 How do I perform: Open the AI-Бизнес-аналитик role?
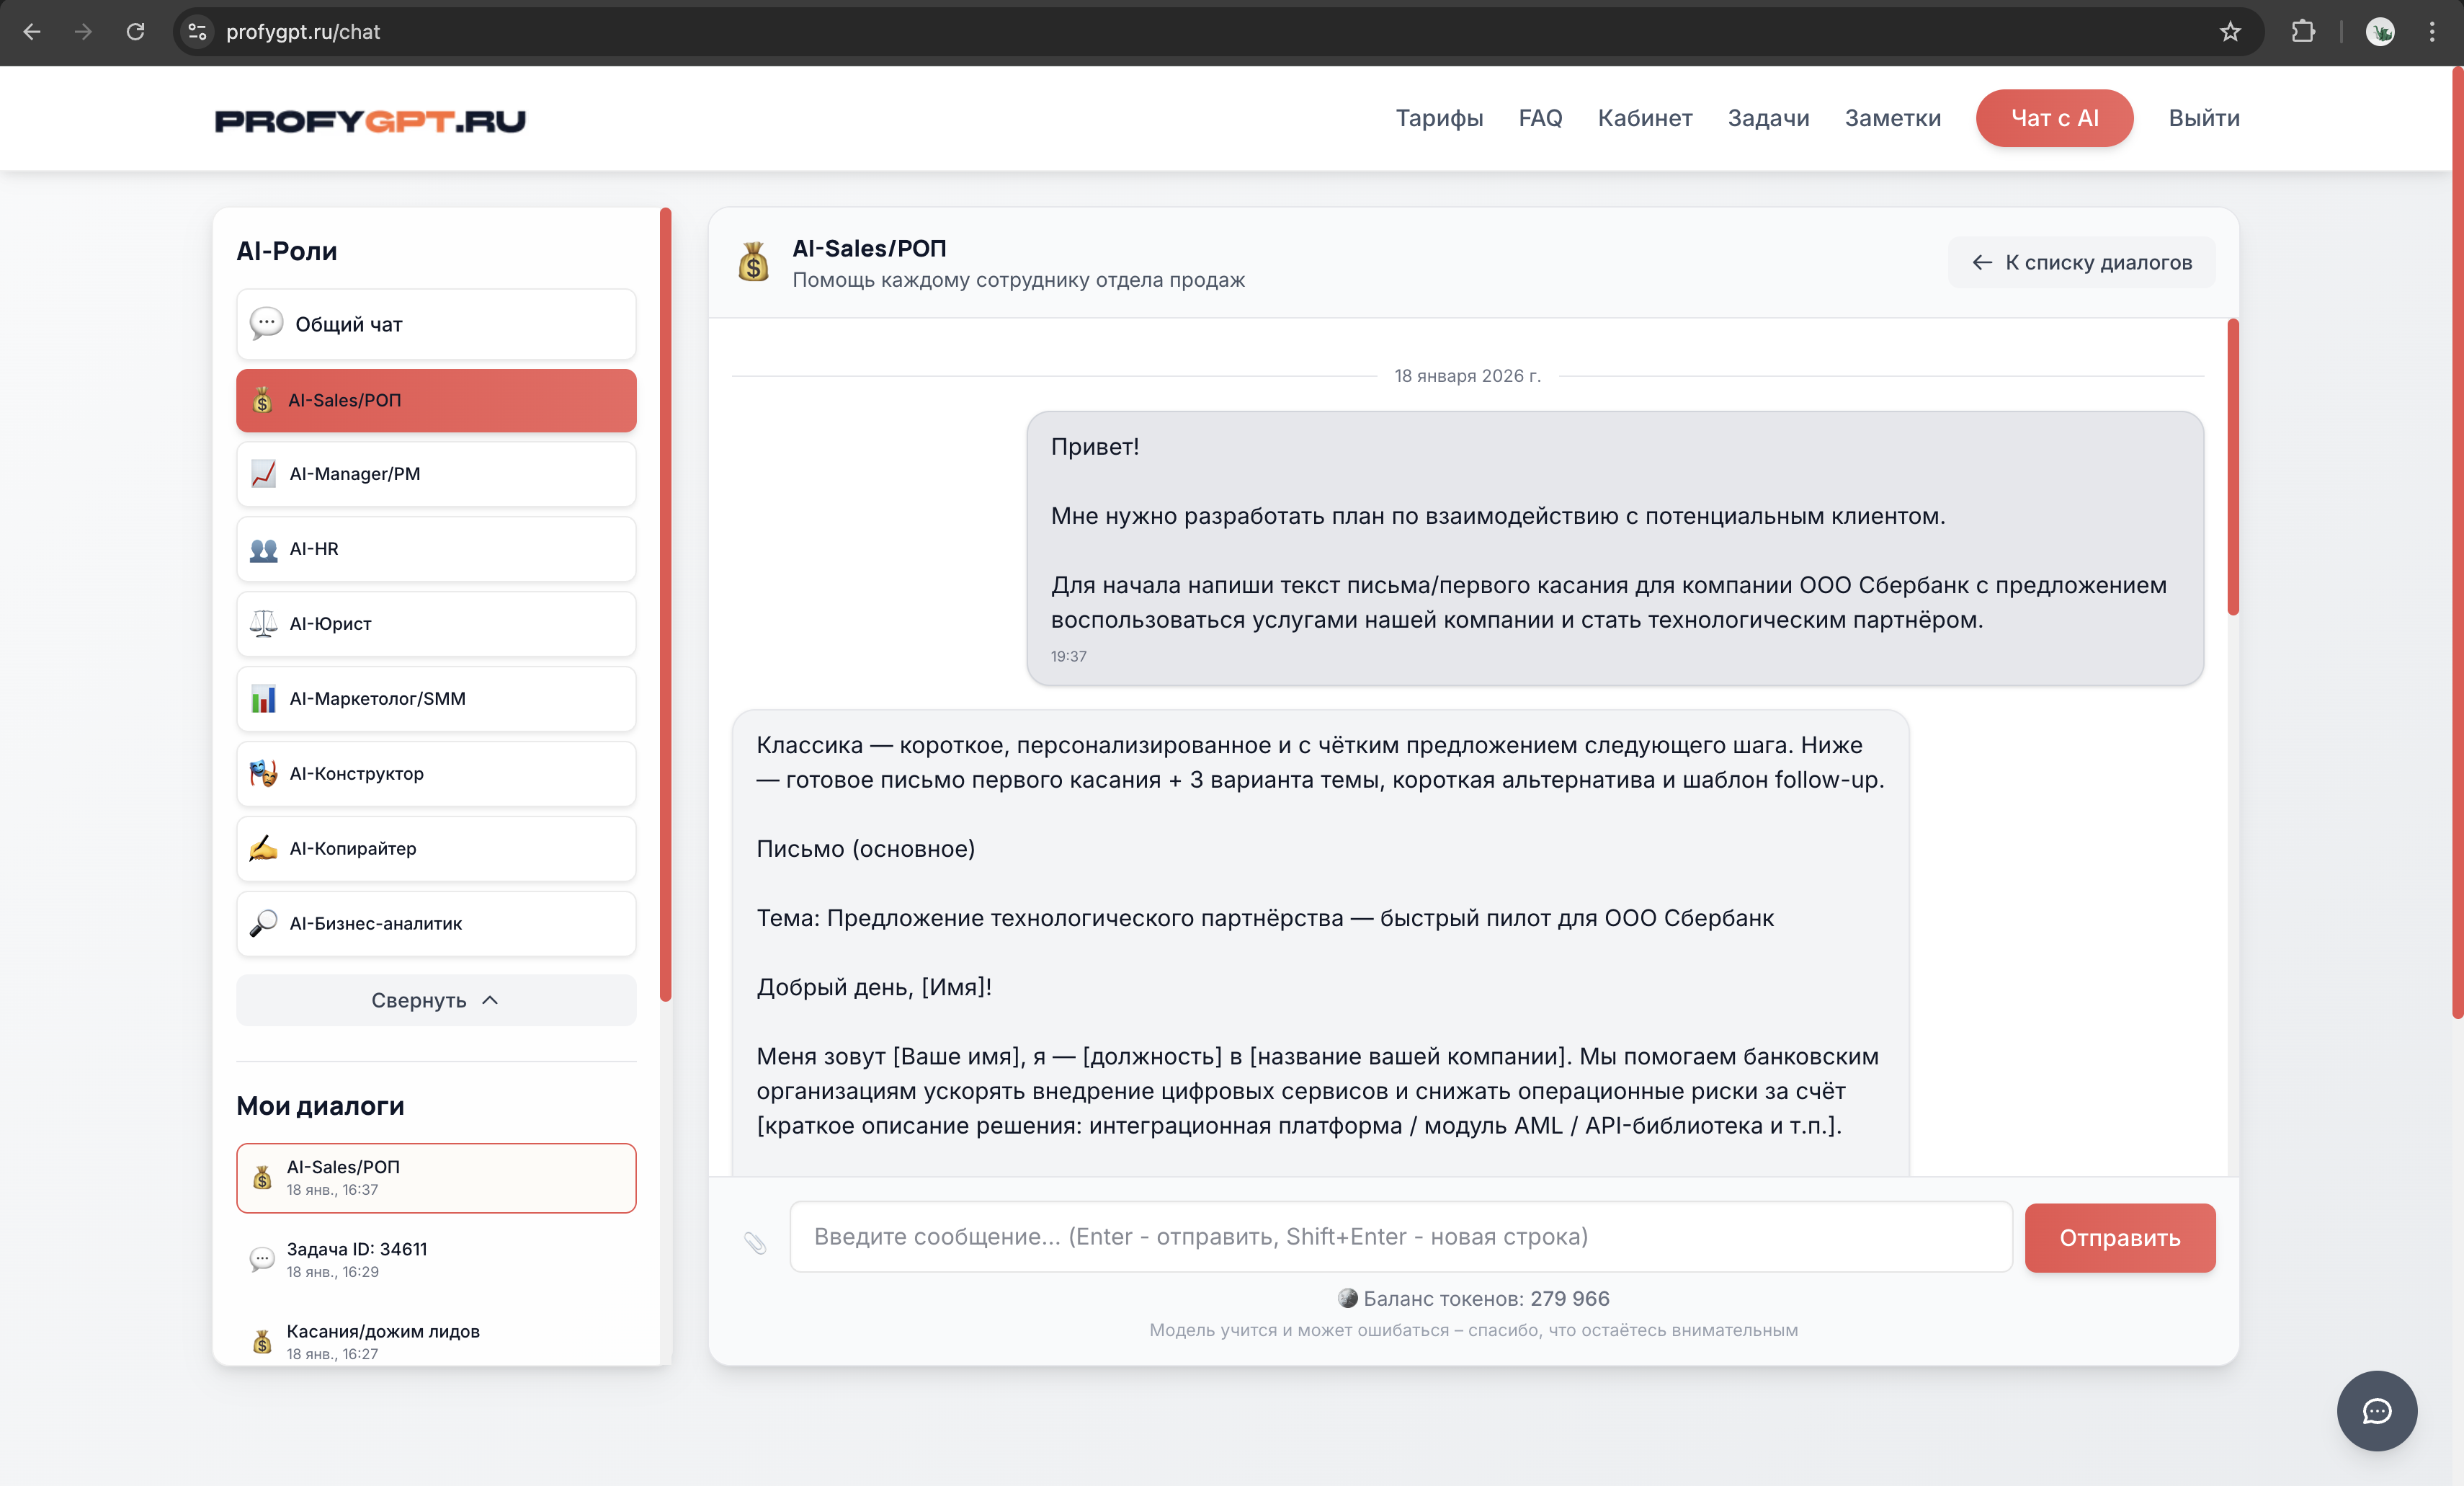[x=435, y=924]
